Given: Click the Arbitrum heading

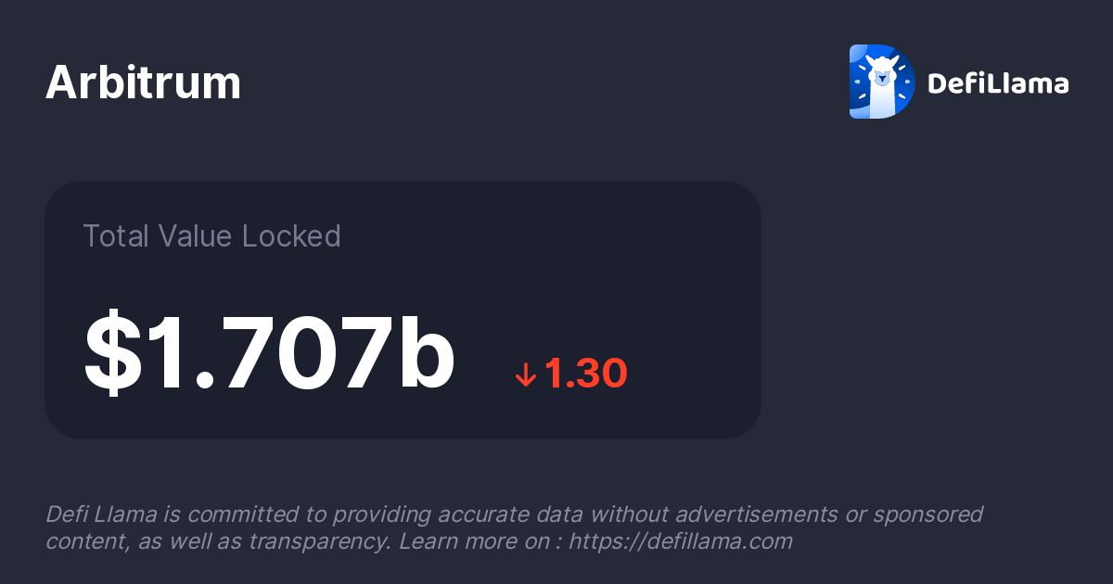Looking at the screenshot, I should (x=144, y=83).
